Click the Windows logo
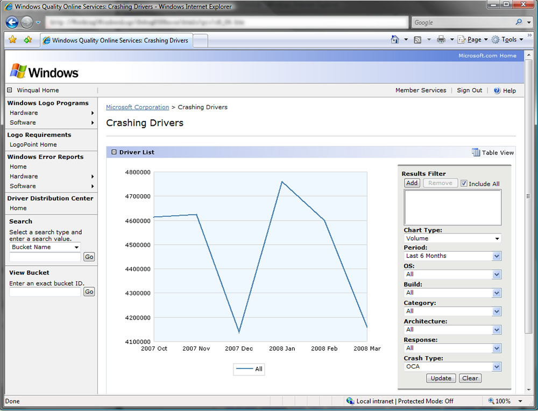 tap(44, 72)
